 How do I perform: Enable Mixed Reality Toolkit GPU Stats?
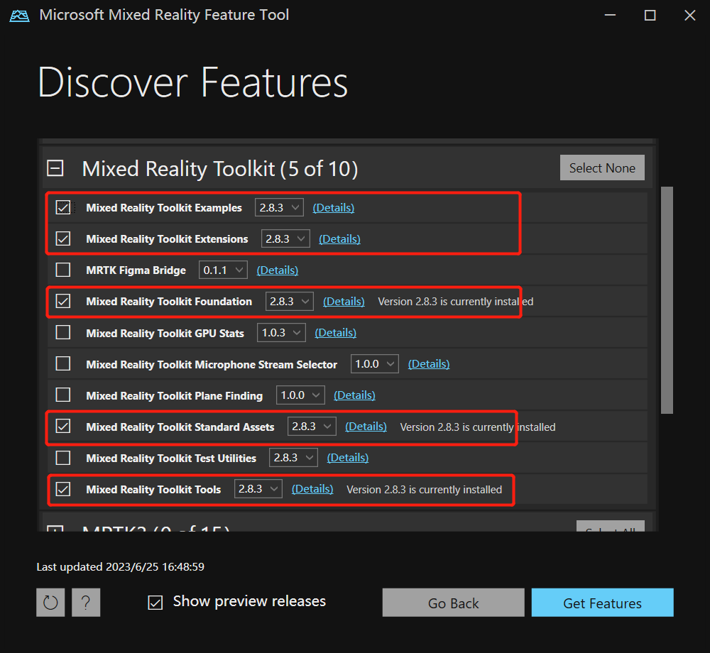[x=63, y=333]
